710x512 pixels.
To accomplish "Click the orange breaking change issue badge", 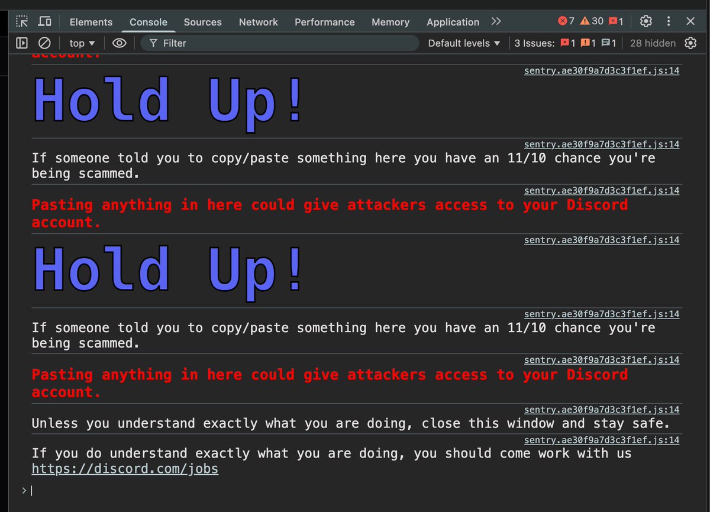I will [588, 43].
